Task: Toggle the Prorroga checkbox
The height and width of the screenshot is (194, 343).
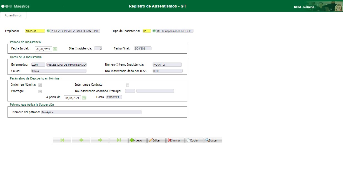Action: click(40, 91)
